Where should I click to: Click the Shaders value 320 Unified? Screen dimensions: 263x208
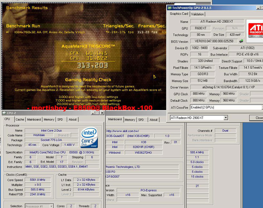pyautogui.click(x=205, y=61)
